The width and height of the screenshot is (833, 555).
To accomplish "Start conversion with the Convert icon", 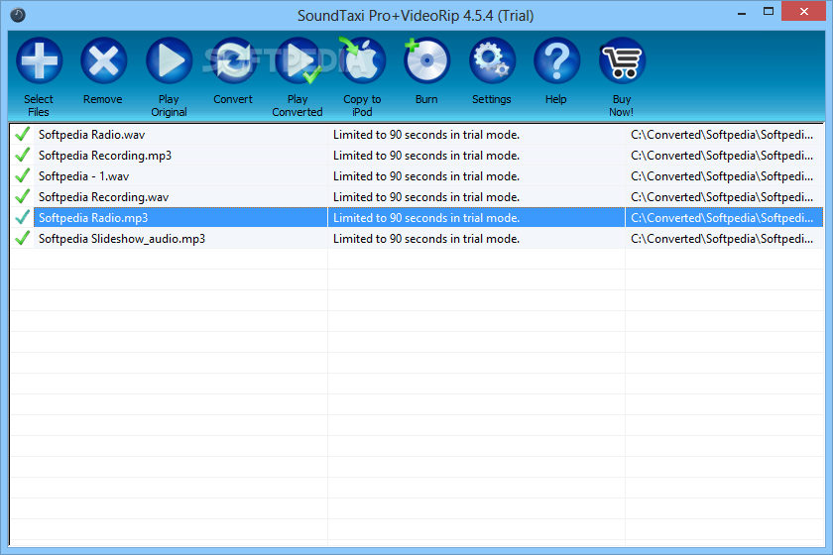I will 233,60.
